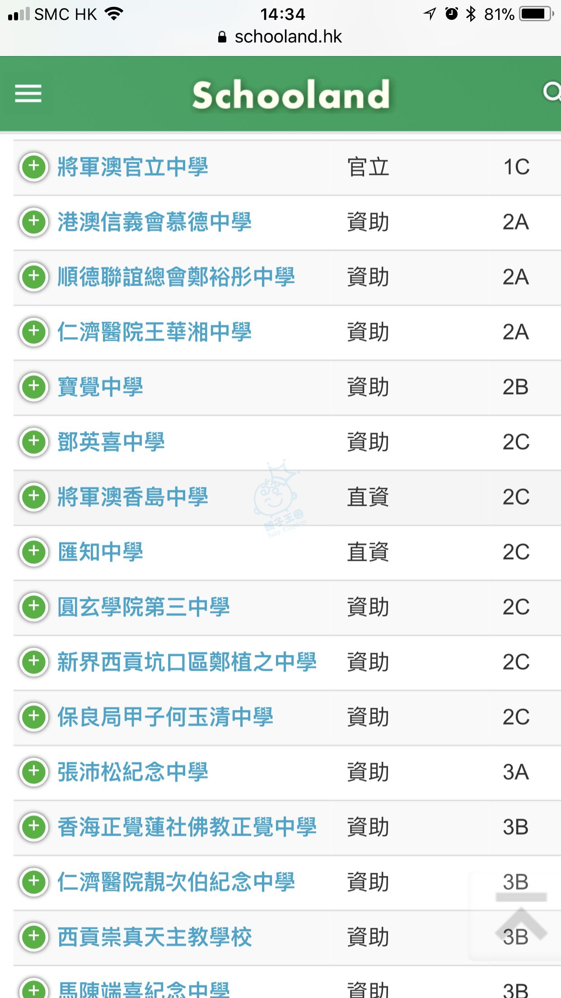
Task: Expand the 張沛松紀念中學 row
Action: 34,772
